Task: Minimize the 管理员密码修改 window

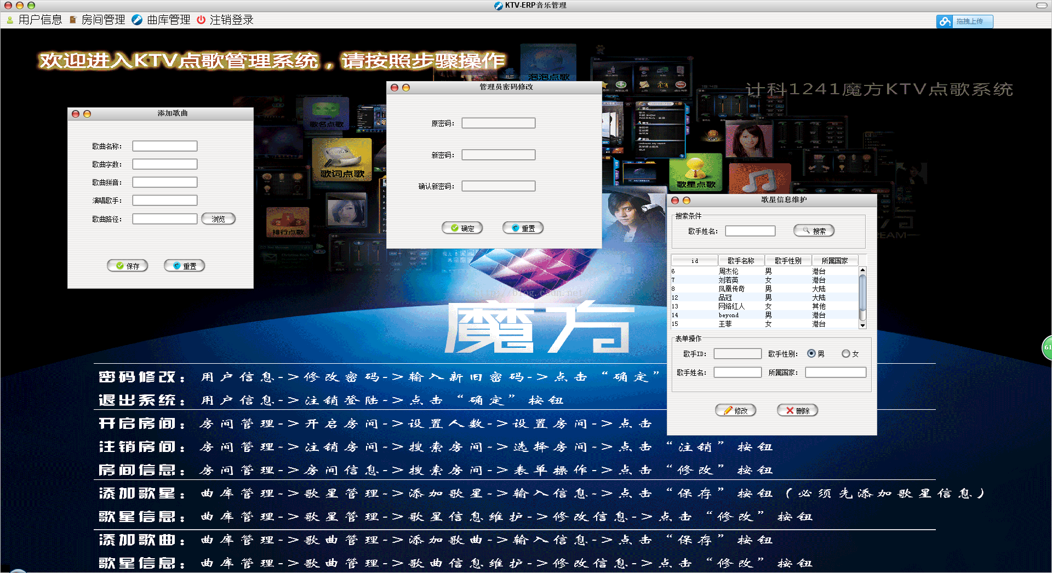Action: [x=406, y=88]
